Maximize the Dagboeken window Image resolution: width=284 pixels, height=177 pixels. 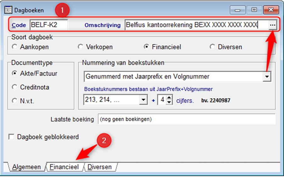[254, 10]
